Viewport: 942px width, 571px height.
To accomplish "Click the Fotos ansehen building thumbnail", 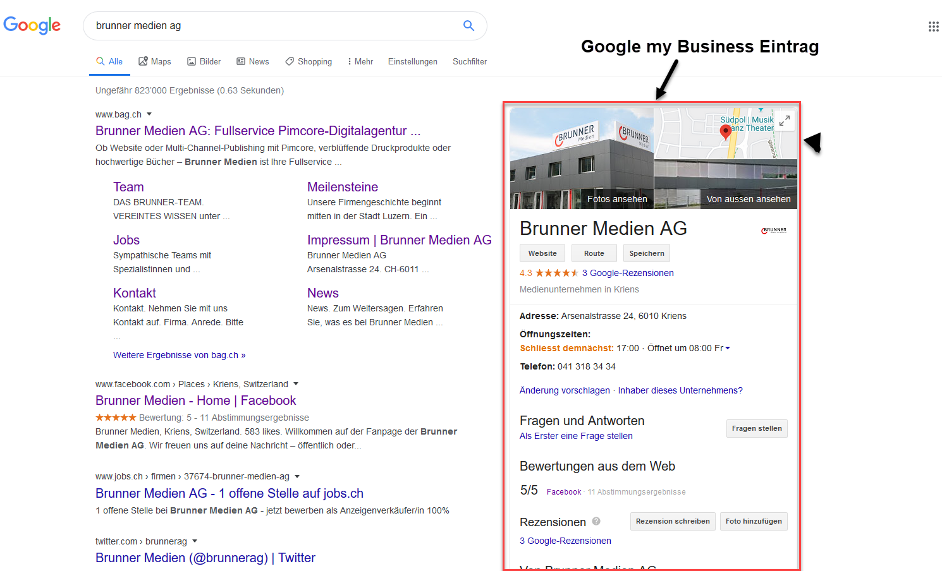I will coord(582,158).
